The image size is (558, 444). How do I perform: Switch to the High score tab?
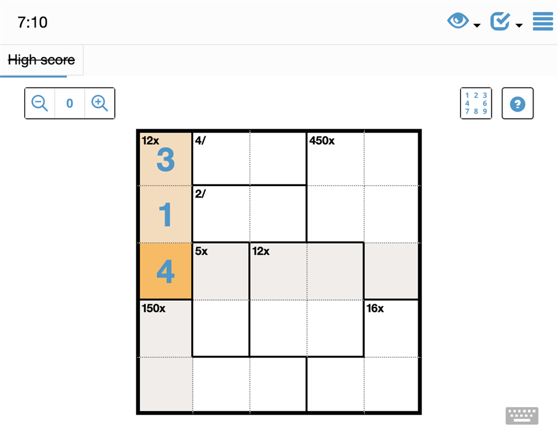pyautogui.click(x=41, y=60)
